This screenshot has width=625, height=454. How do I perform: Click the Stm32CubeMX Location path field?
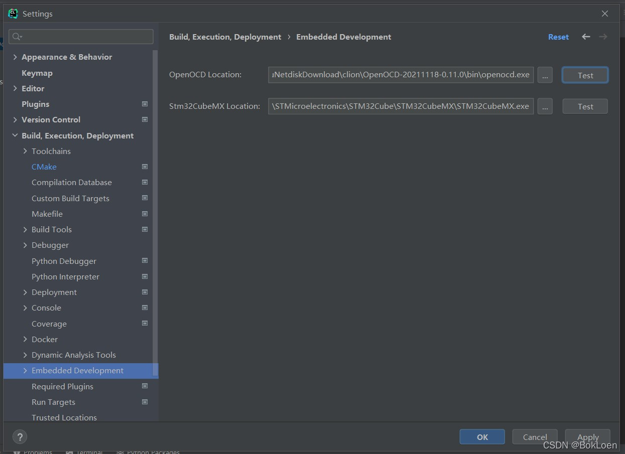point(401,106)
